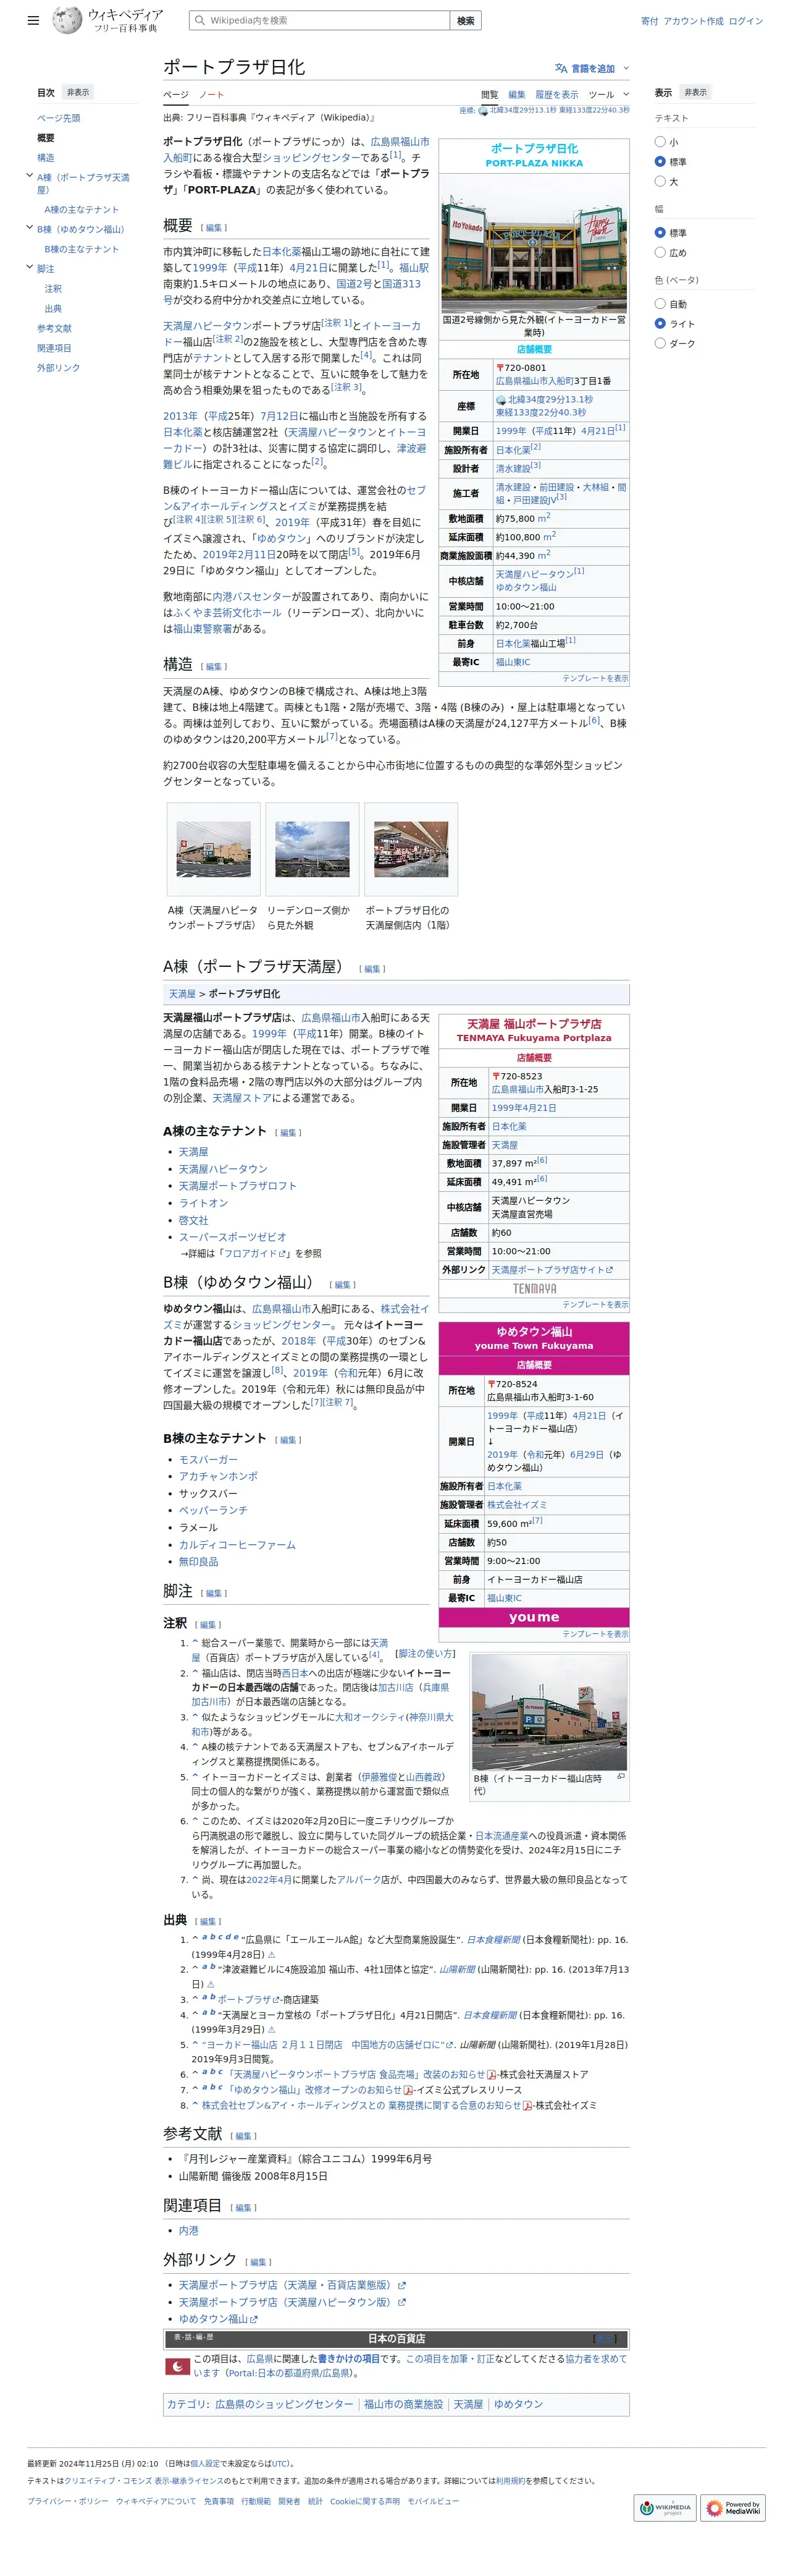Viewport: 793px width, 2576px height.
Task: Open the モバイルビュー footer link
Action: coord(434,2501)
